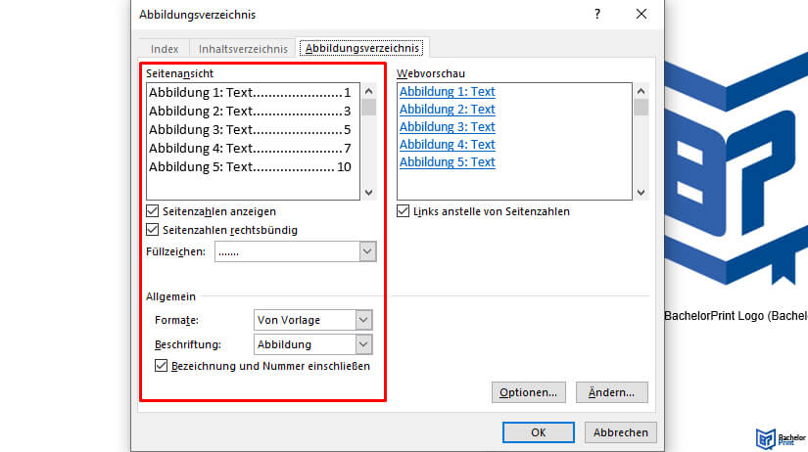This screenshot has width=808, height=452.
Task: Open the Füllzeichen dropdown
Action: pos(367,251)
